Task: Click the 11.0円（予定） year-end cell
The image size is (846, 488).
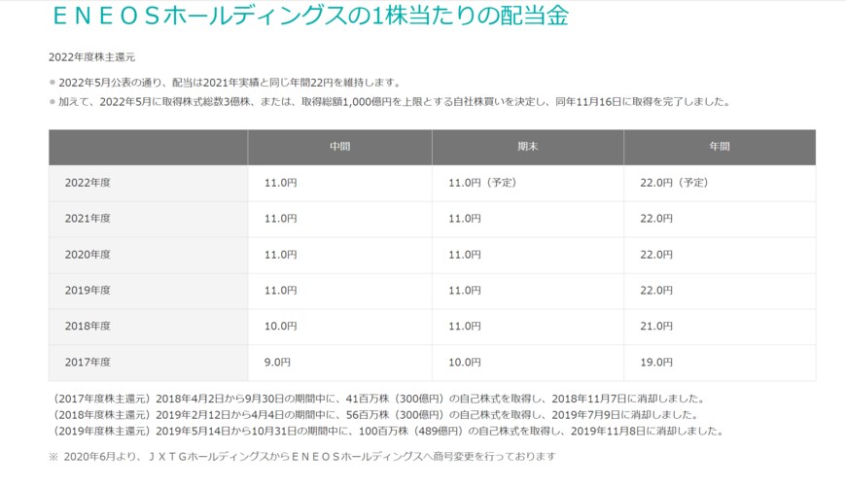Action: pos(481,183)
